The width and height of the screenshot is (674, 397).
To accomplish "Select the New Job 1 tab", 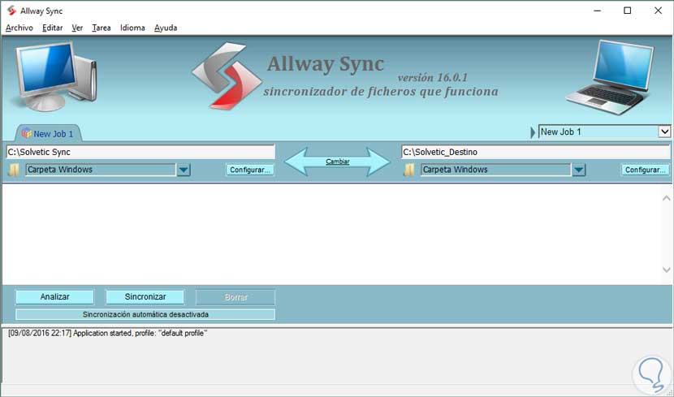I will pos(48,133).
